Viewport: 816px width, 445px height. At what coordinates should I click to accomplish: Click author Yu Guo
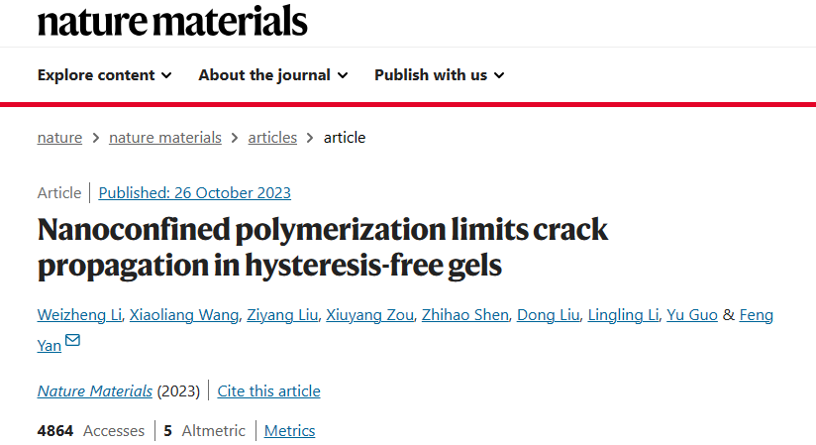(692, 315)
